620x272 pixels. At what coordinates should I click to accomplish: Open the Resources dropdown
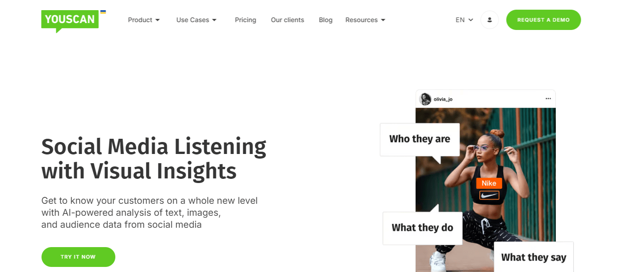(x=365, y=20)
